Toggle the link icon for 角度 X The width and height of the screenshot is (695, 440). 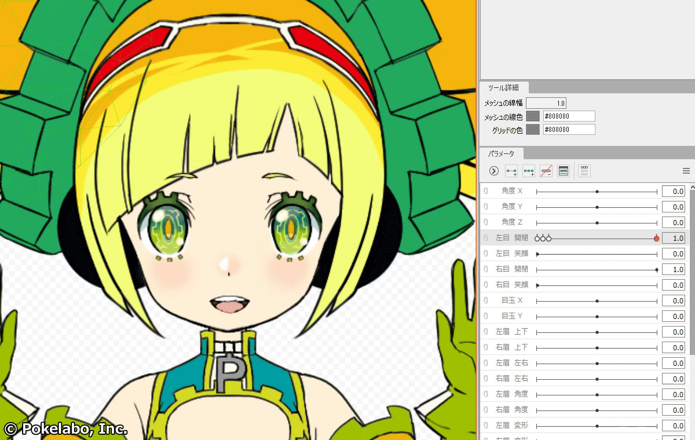(x=485, y=191)
